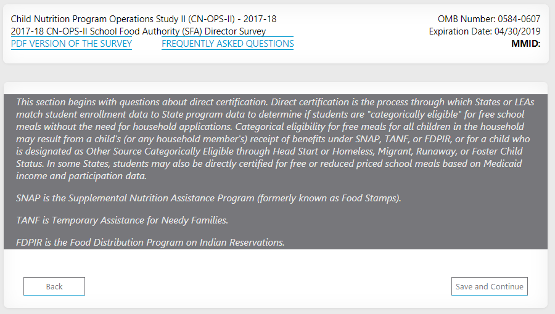Go back using the Back button

(54, 286)
